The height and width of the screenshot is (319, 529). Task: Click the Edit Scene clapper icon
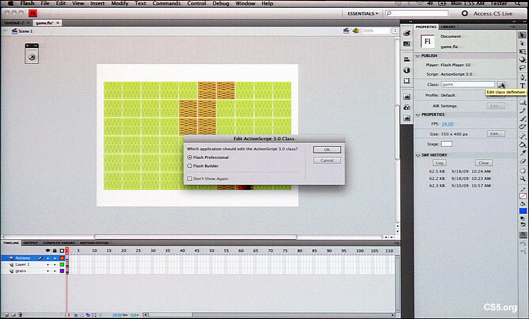click(x=346, y=31)
